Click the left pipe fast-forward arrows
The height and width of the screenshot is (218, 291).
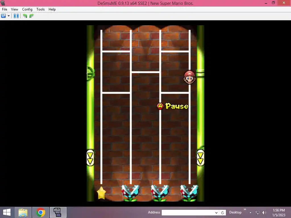coord(90,158)
